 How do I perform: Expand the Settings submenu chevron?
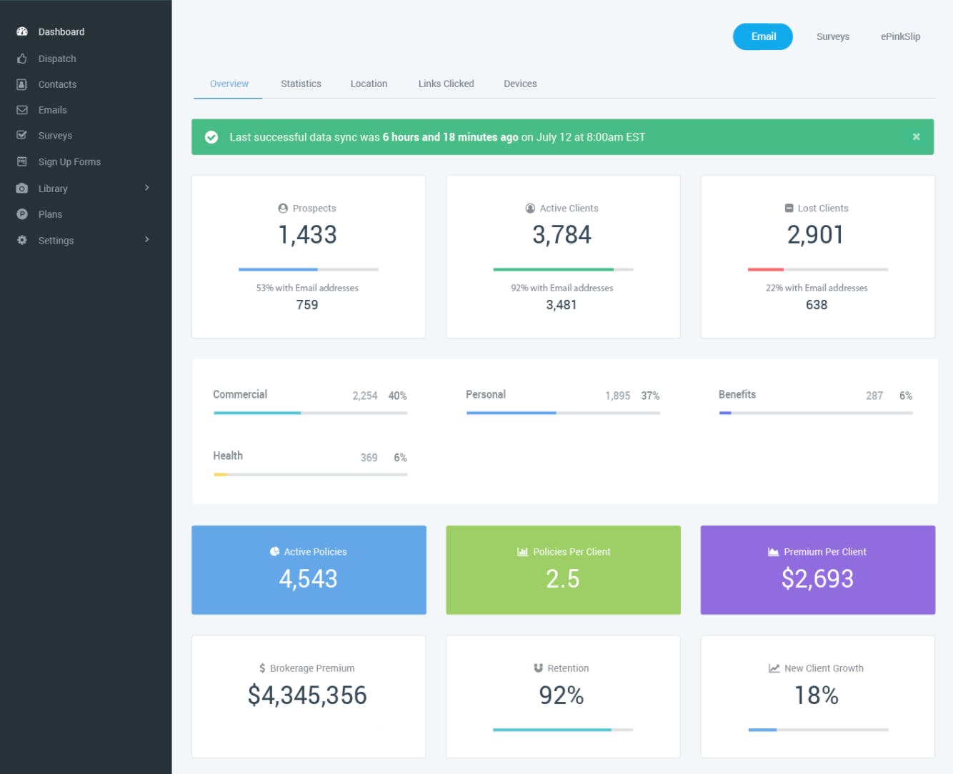point(147,239)
